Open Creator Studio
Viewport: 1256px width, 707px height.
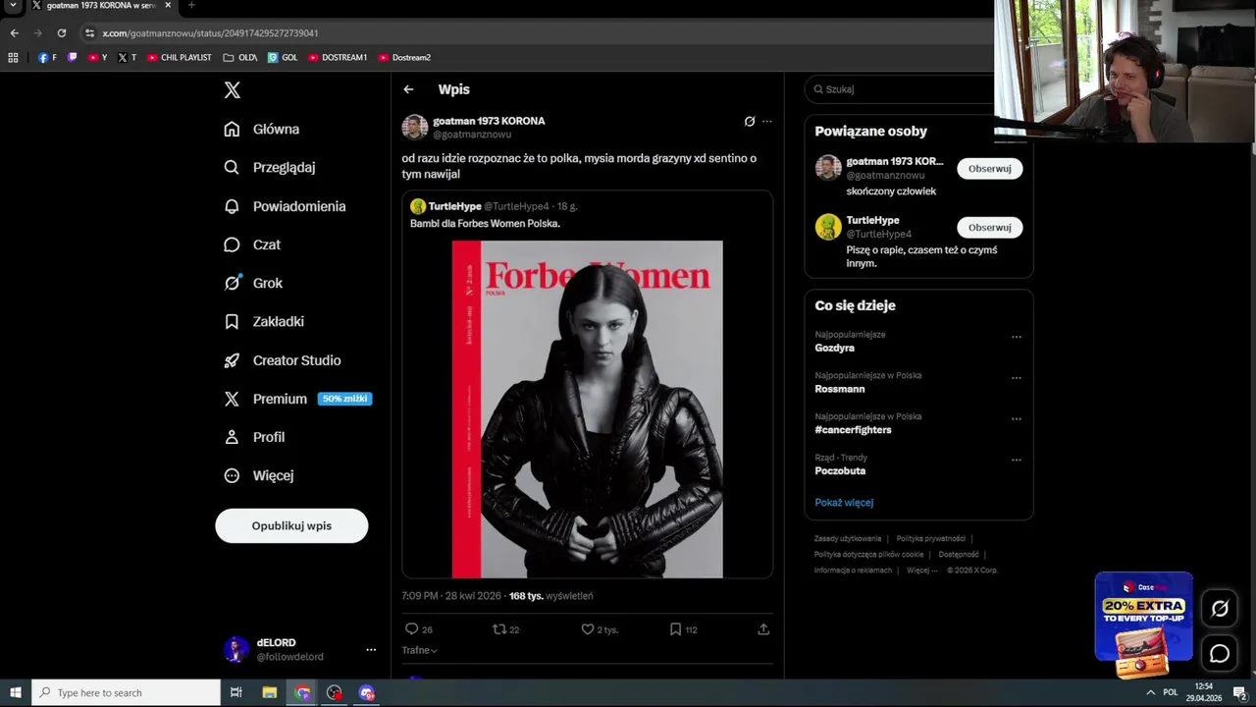tap(283, 360)
